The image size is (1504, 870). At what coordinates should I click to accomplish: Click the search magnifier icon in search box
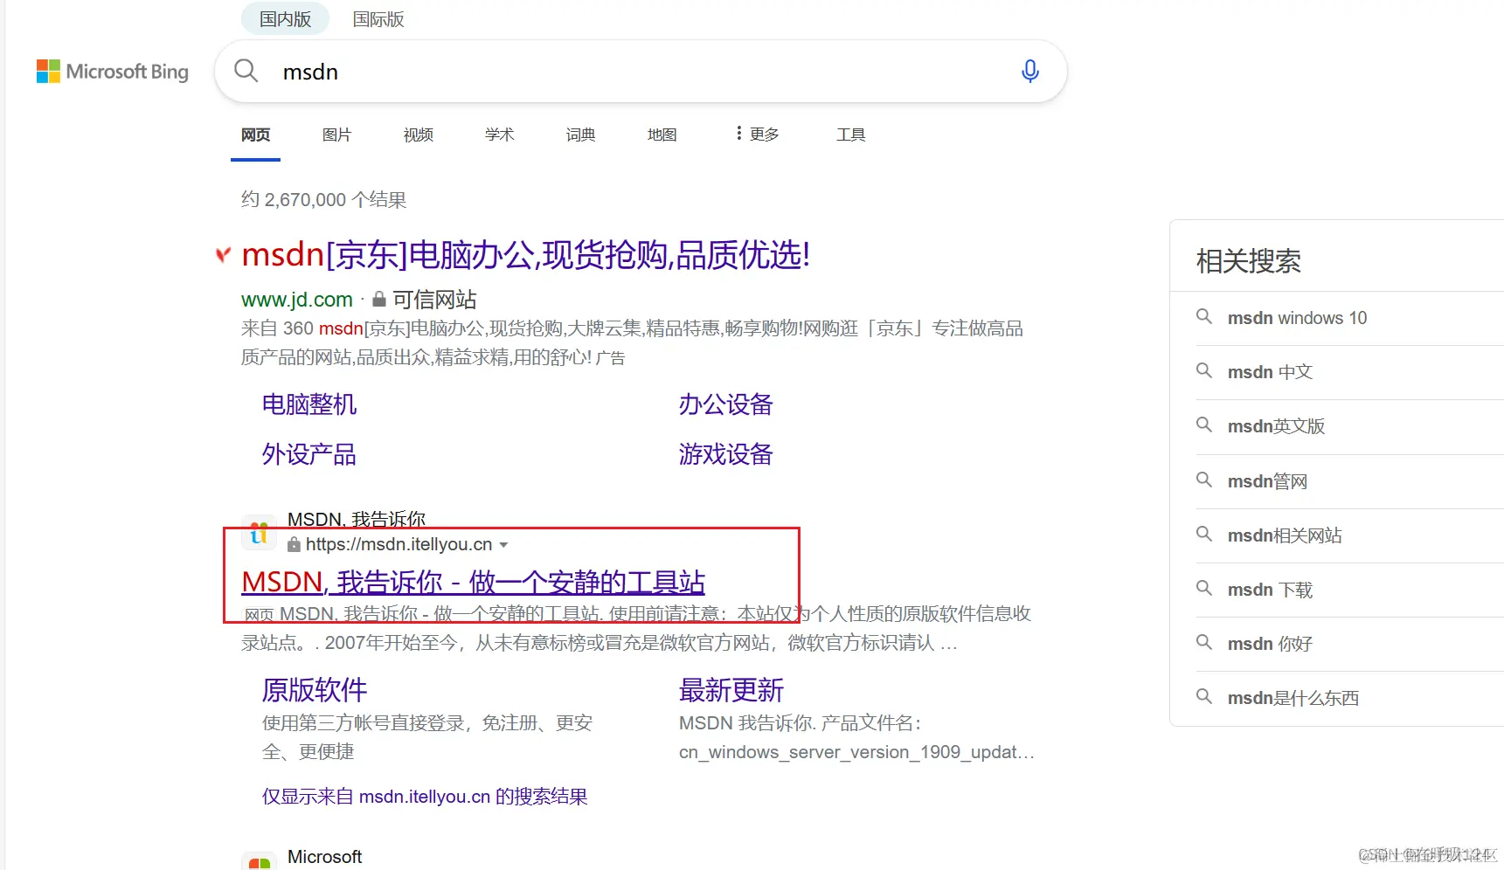pyautogui.click(x=246, y=71)
